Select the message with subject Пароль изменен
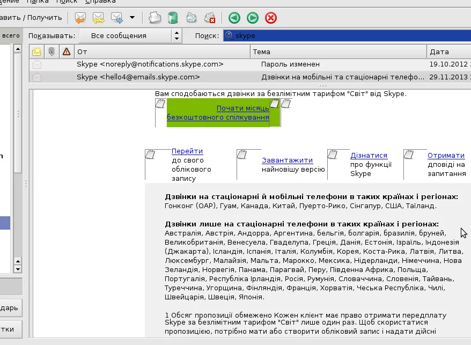This screenshot has height=345, width=471. click(x=290, y=64)
